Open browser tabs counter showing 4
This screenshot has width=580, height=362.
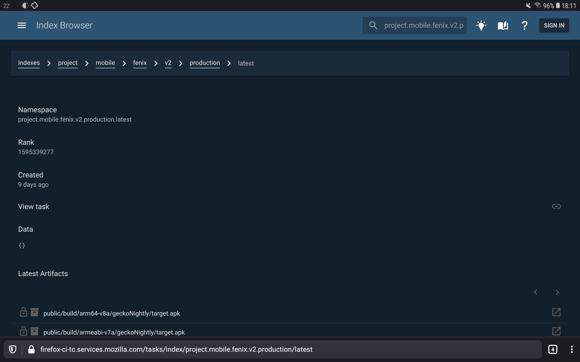point(553,349)
